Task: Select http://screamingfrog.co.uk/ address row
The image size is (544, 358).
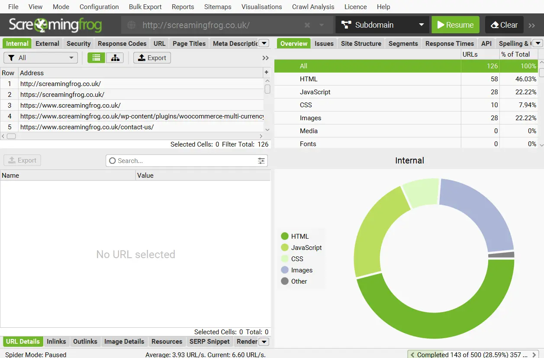Action: point(132,84)
